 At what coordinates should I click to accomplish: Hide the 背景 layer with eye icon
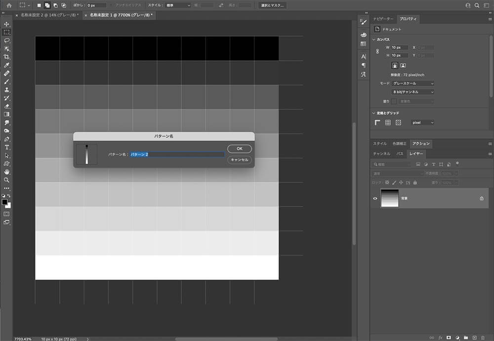(375, 199)
